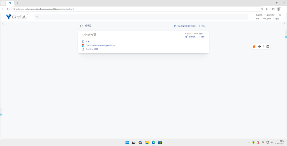Click the Sogou S logo on IME bar

pos(254,47)
